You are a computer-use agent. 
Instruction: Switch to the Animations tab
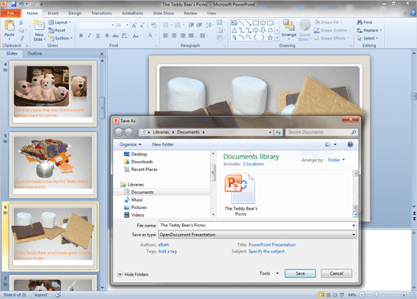[x=132, y=13]
